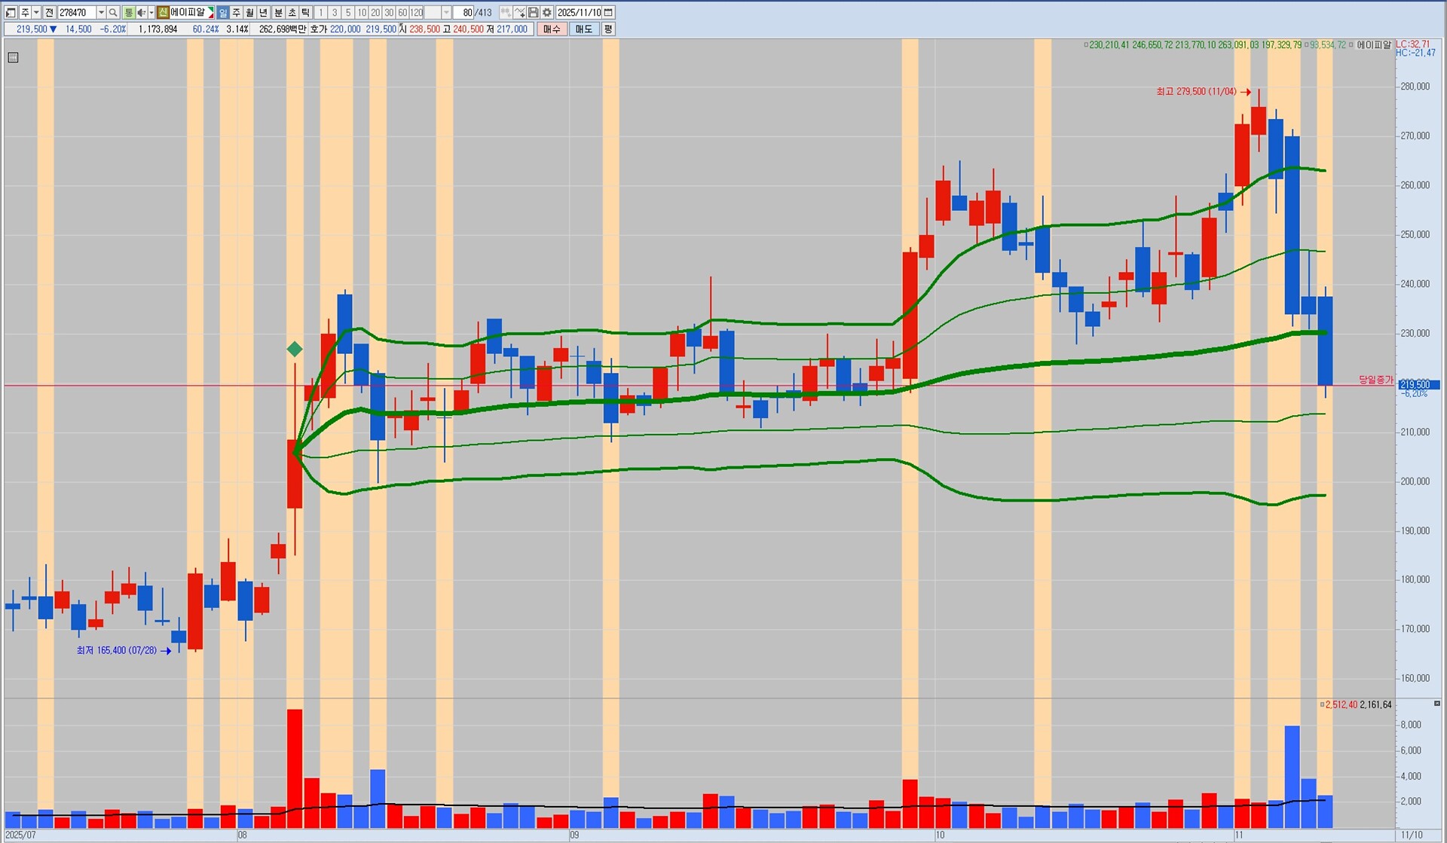This screenshot has height=843, width=1447.
Task: Click the speaker sound icon
Action: [141, 13]
